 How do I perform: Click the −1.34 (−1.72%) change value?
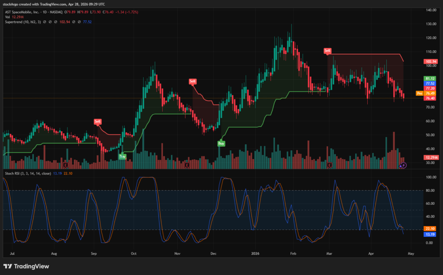coord(127,12)
